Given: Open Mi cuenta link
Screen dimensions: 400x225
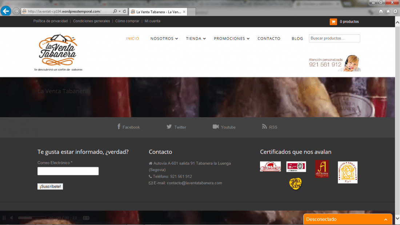Looking at the screenshot, I should click(x=152, y=21).
